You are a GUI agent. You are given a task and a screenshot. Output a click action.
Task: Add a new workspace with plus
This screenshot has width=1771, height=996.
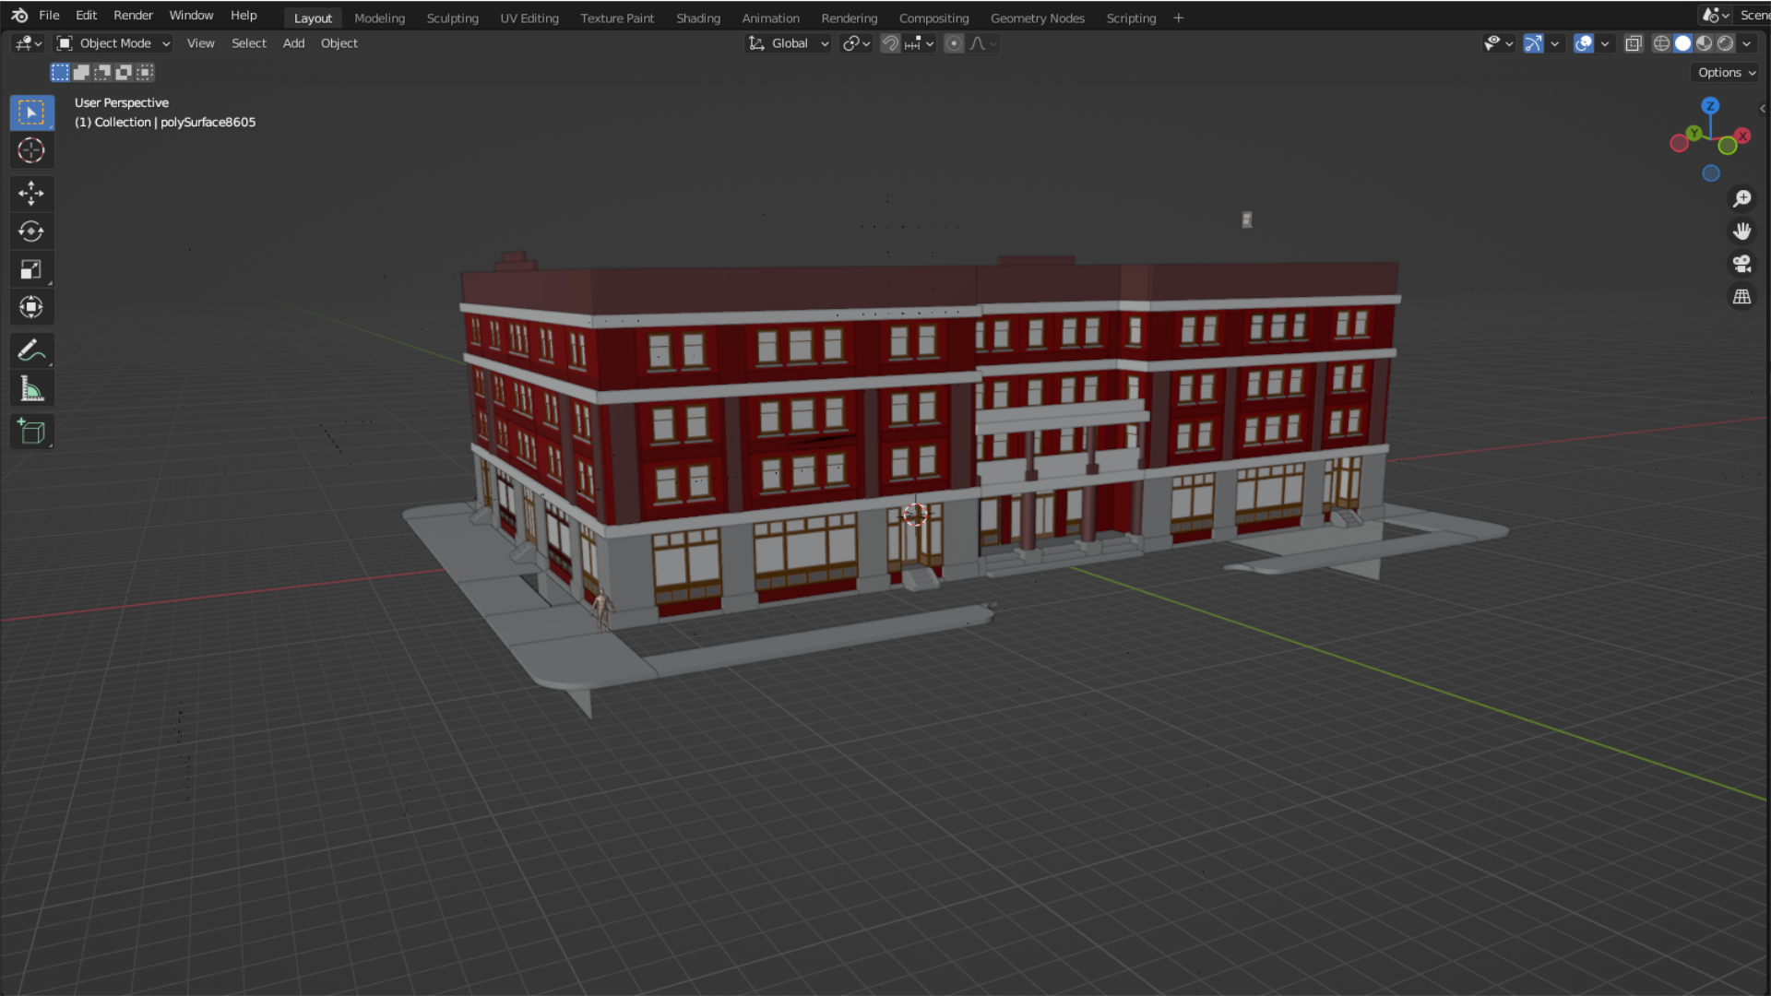(1178, 18)
